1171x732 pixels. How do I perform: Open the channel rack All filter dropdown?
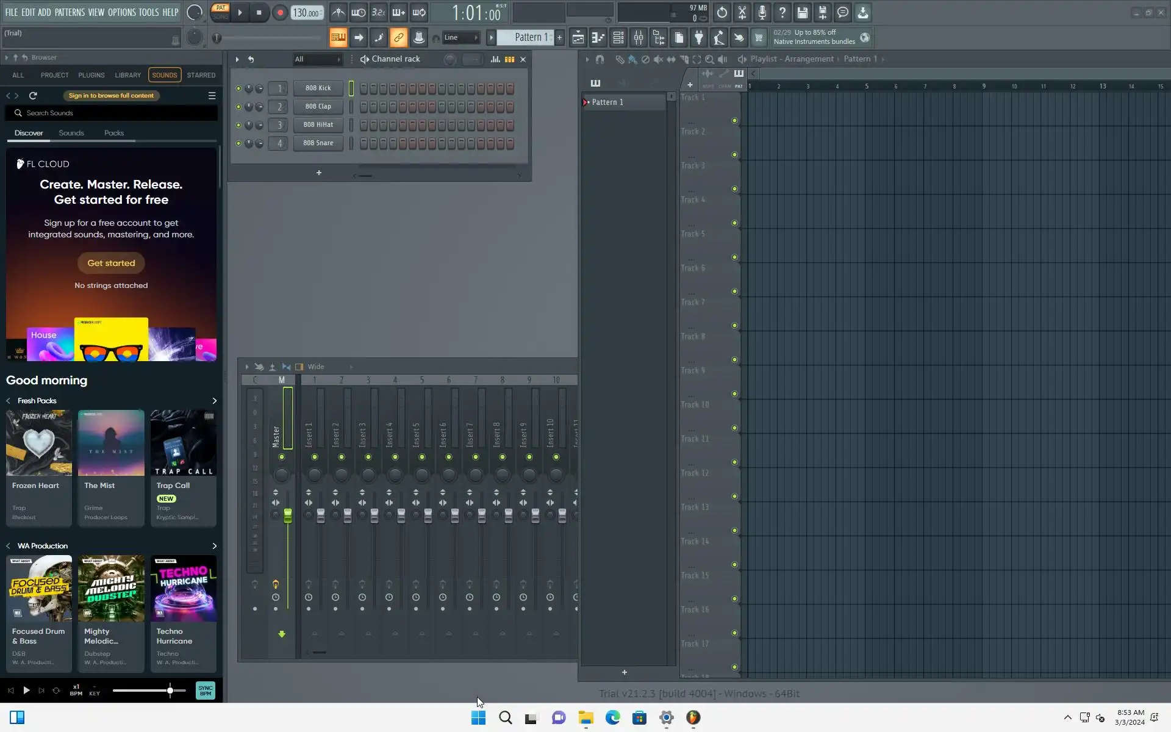click(317, 59)
